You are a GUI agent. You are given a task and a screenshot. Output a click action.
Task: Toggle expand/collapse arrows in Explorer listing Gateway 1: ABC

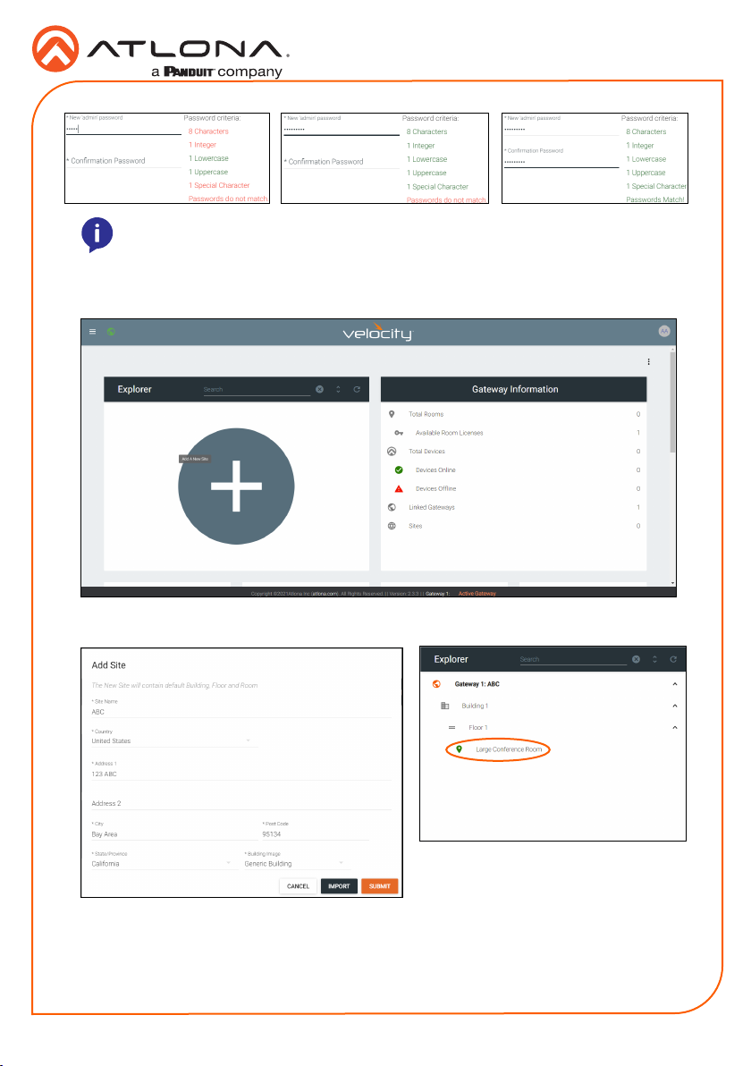point(655,659)
